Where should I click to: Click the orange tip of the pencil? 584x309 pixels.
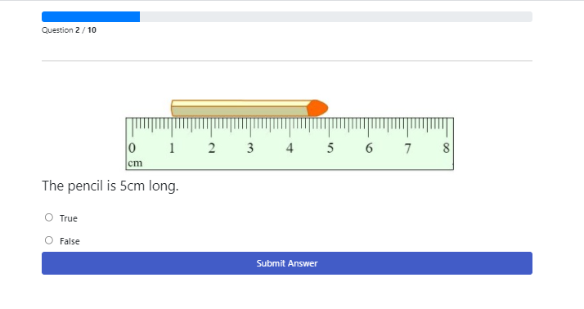point(317,108)
